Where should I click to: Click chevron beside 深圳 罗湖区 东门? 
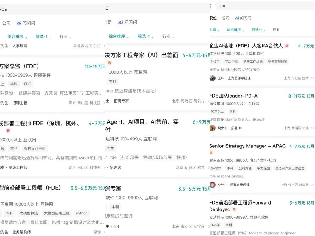[x=104, y=46]
